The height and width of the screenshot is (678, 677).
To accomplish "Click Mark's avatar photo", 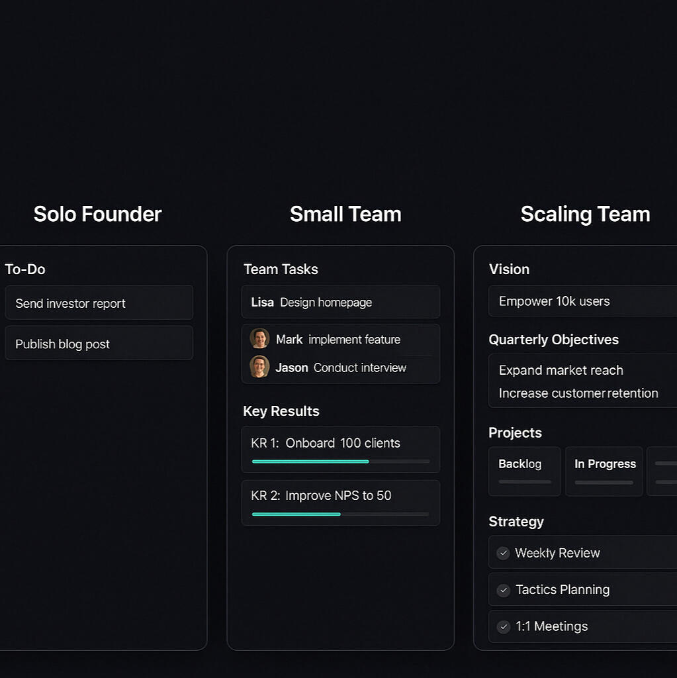I will point(259,338).
